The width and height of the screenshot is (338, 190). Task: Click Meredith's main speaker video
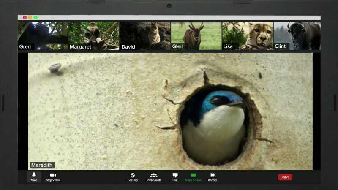coord(170,111)
